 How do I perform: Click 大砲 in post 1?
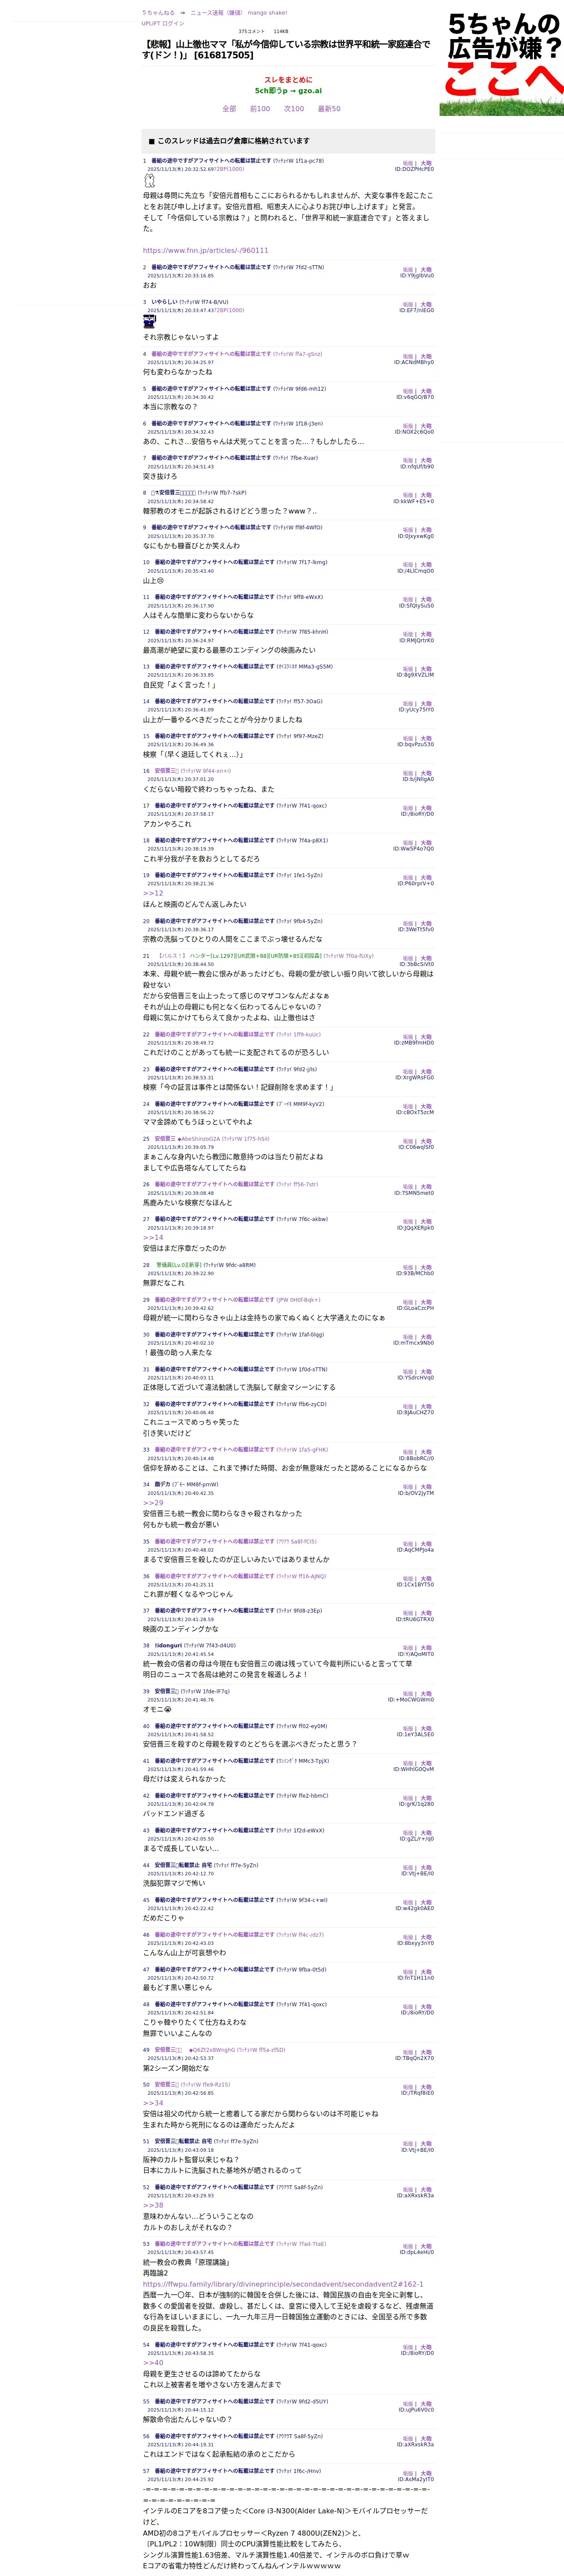pos(426,163)
